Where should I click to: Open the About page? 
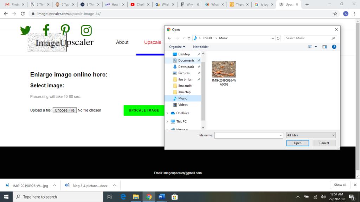[x=122, y=42]
